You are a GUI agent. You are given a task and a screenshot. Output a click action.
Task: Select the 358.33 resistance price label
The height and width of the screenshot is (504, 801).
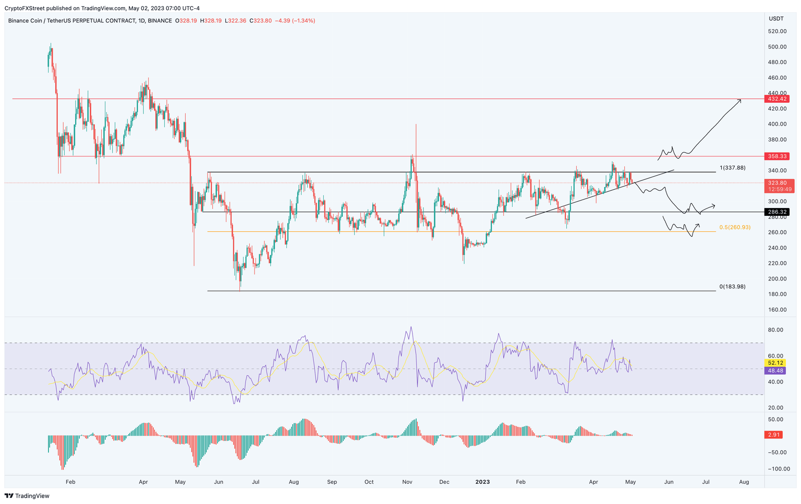point(776,156)
